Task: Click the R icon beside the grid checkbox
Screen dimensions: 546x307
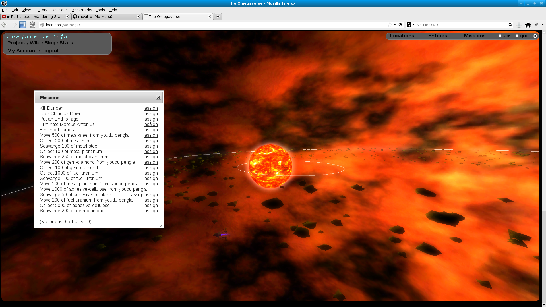Action: (535, 36)
